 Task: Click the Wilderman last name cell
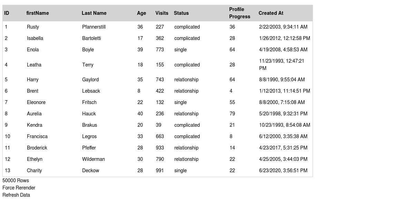click(93, 159)
